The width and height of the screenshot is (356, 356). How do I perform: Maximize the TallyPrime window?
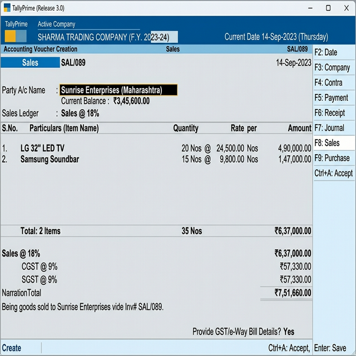point(328,8)
